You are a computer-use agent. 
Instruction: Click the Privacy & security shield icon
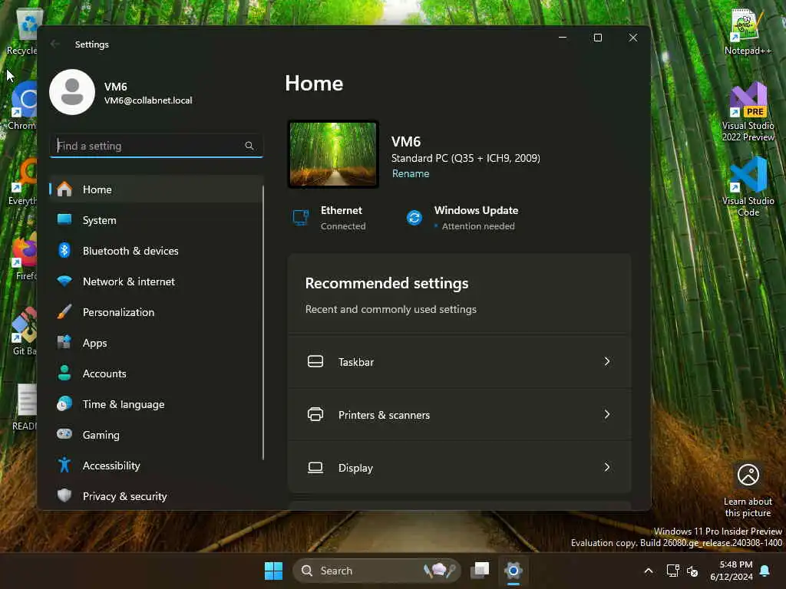pyautogui.click(x=64, y=495)
